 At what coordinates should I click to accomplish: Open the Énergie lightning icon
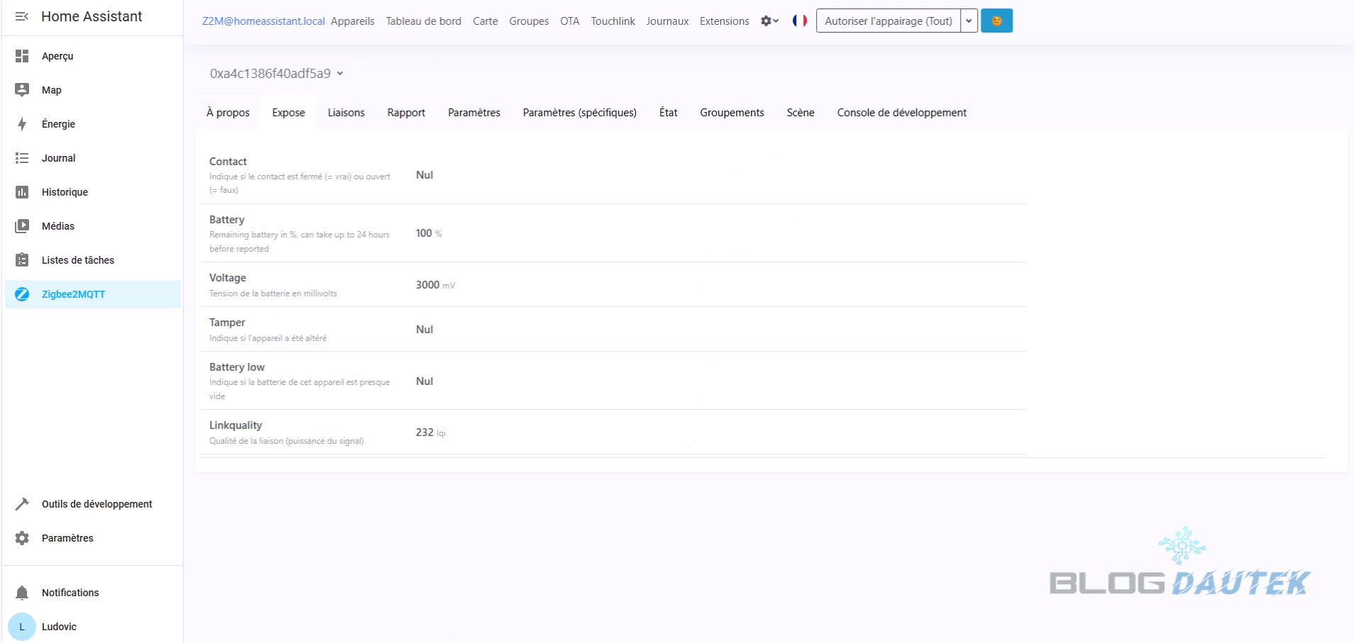22,124
